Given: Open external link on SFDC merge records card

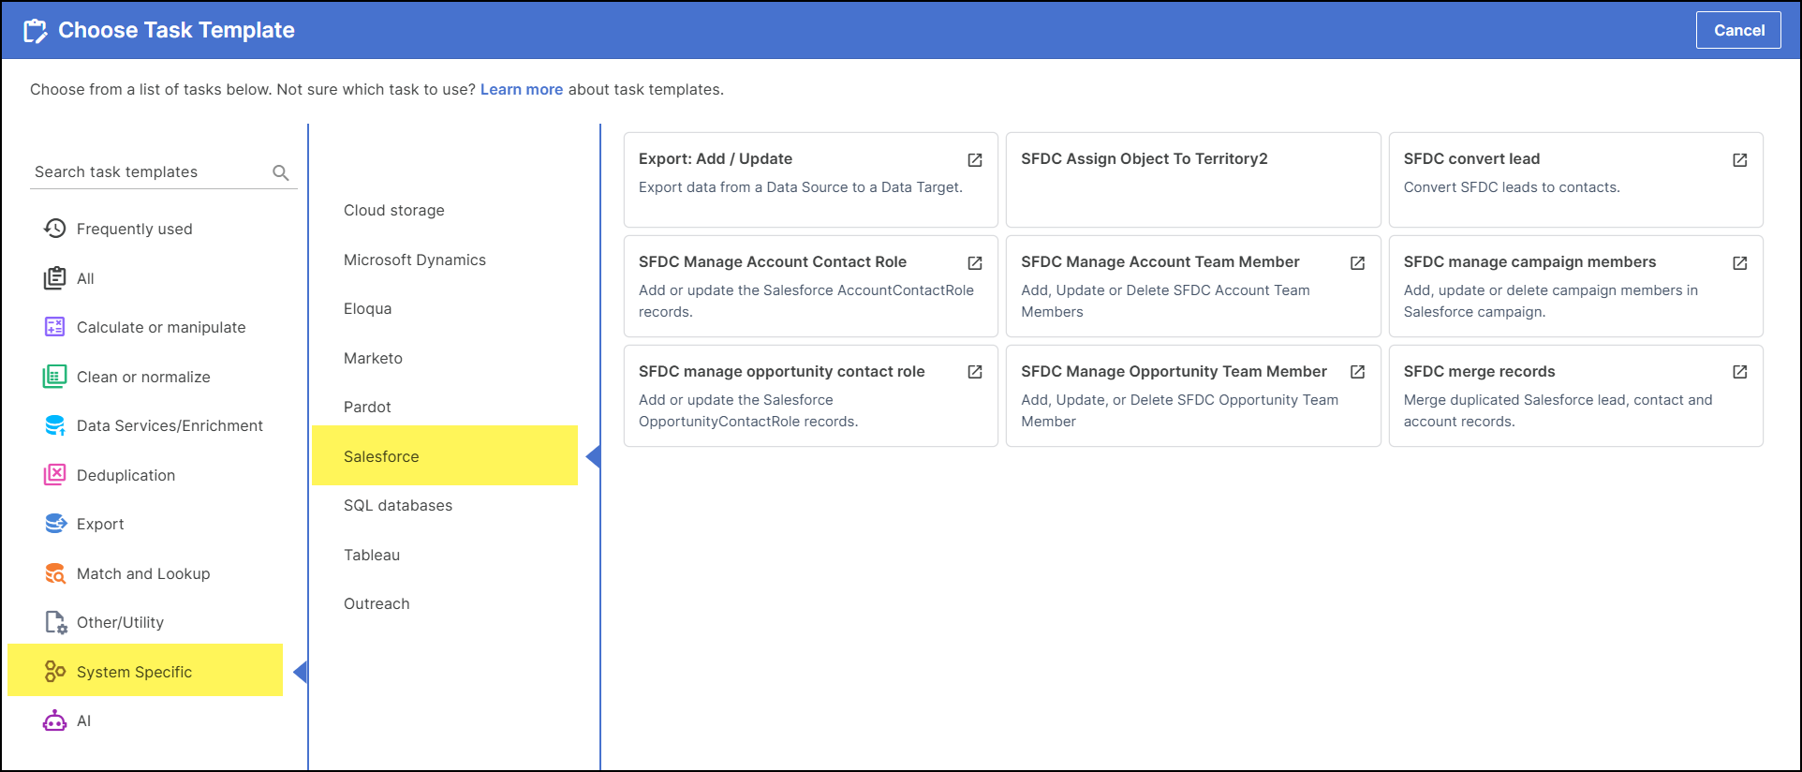Looking at the screenshot, I should 1740,372.
